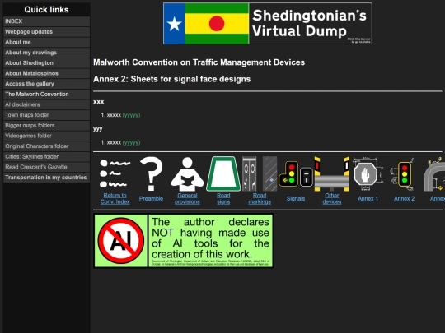Follow the Signals text link

point(296,199)
